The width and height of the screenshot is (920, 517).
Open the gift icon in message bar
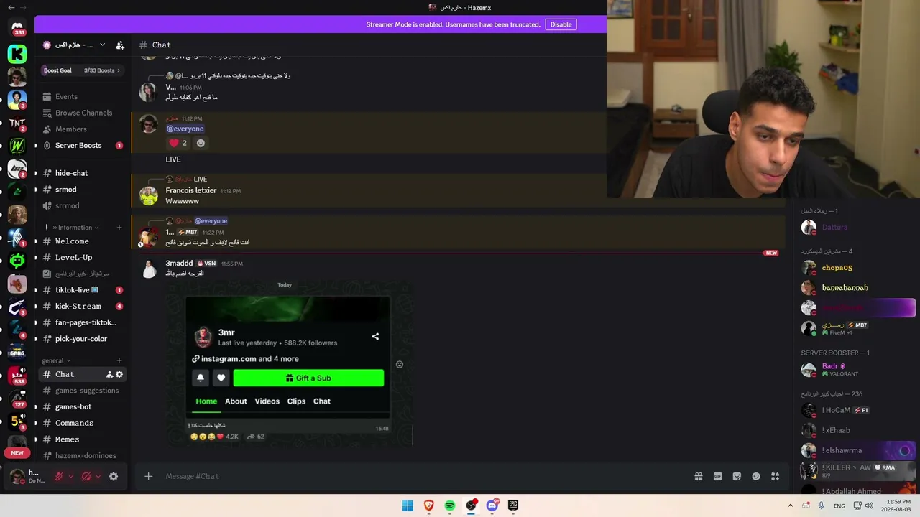coord(698,476)
